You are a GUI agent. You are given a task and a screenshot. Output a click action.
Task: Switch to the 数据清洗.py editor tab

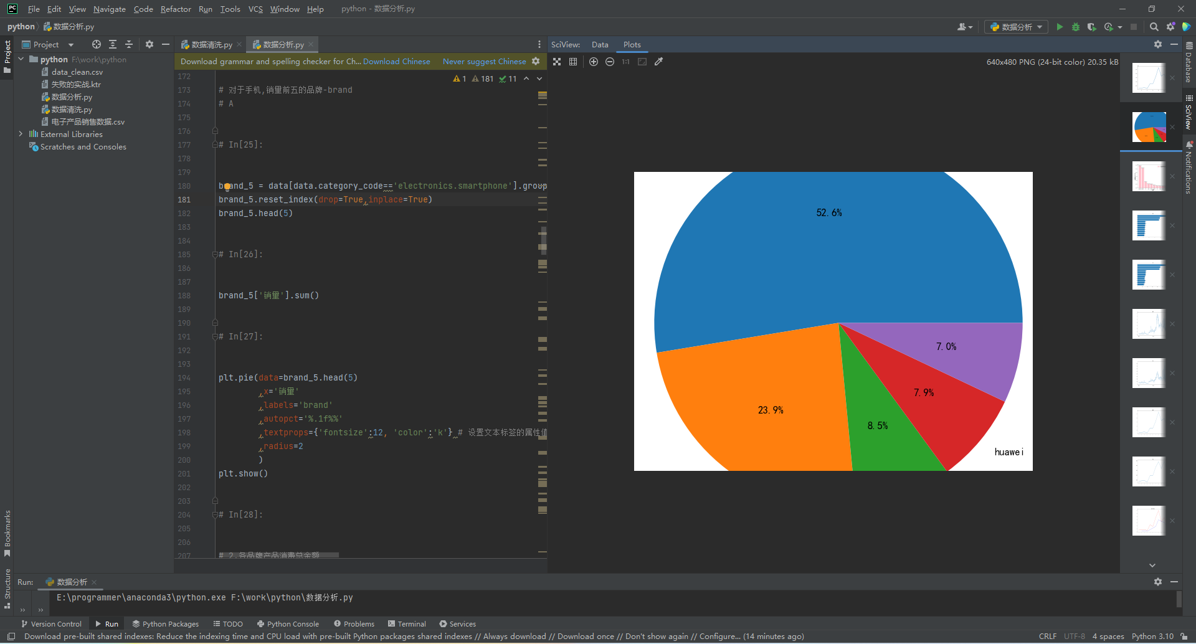coord(211,44)
